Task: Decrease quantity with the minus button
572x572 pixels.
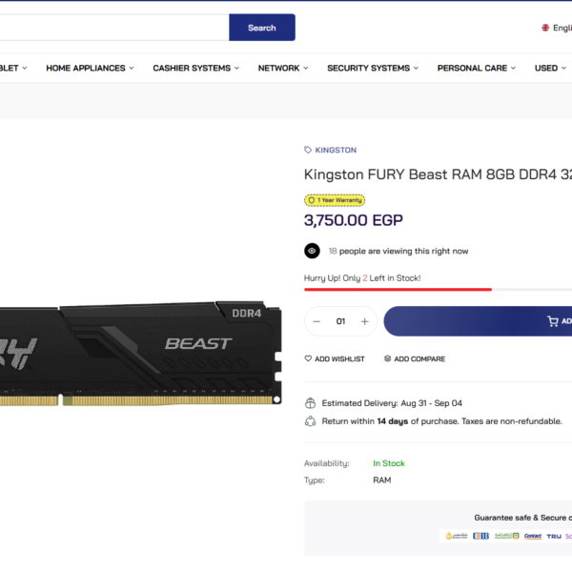Action: 317,321
